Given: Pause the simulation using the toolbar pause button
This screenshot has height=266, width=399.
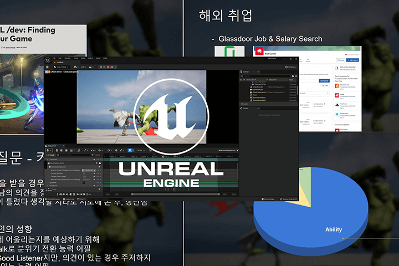Looking at the screenshot, I should (x=101, y=67).
